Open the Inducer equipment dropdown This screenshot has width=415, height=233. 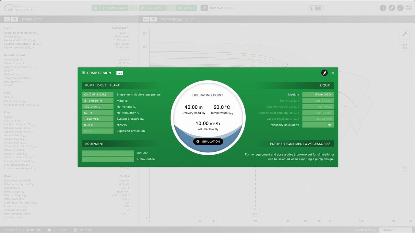click(x=108, y=153)
